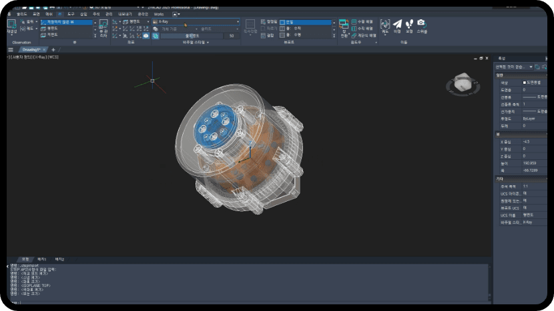Image resolution: width=554 pixels, height=311 pixels.
Task: Switch to the Drawing1 document tab
Action: point(31,49)
